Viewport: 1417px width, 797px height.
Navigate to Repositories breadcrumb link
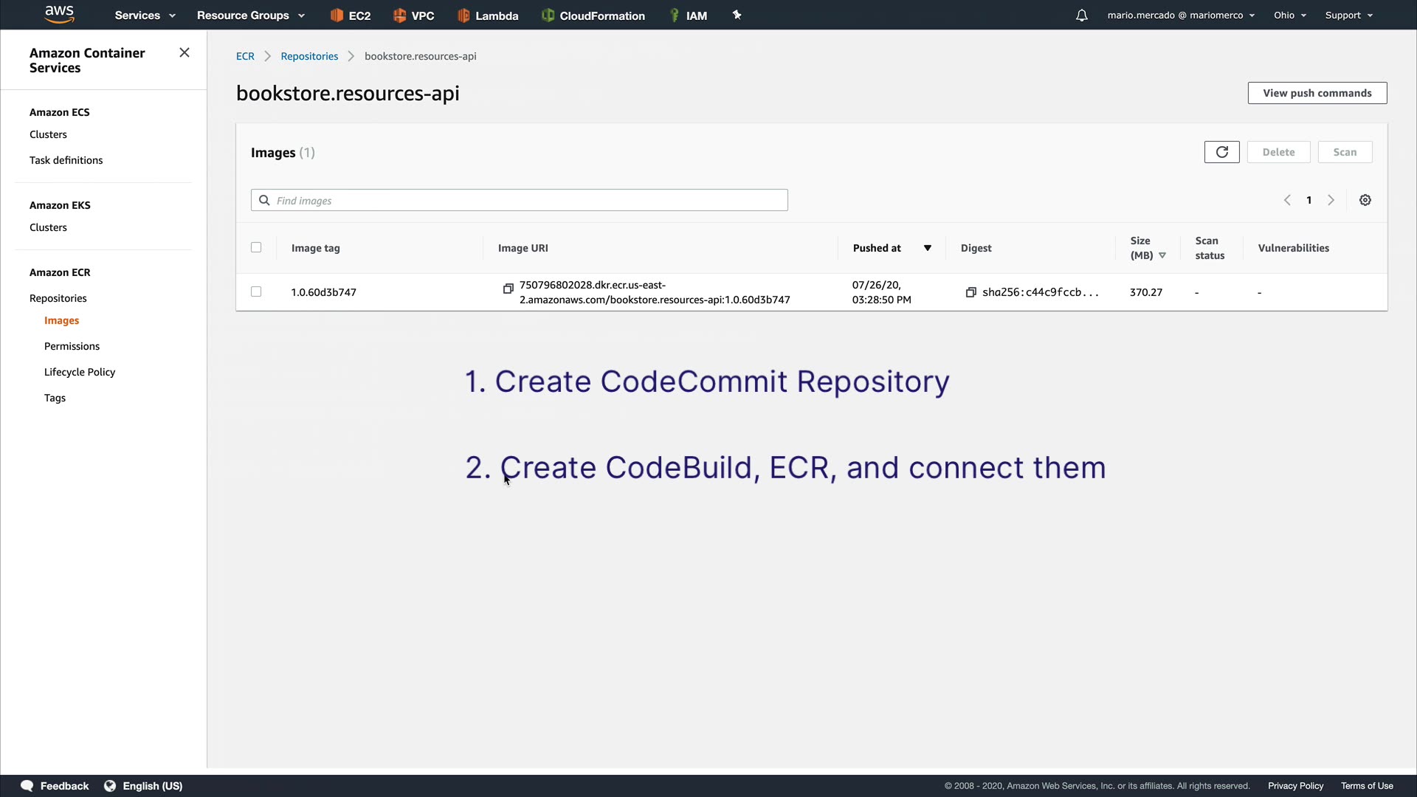[309, 56]
